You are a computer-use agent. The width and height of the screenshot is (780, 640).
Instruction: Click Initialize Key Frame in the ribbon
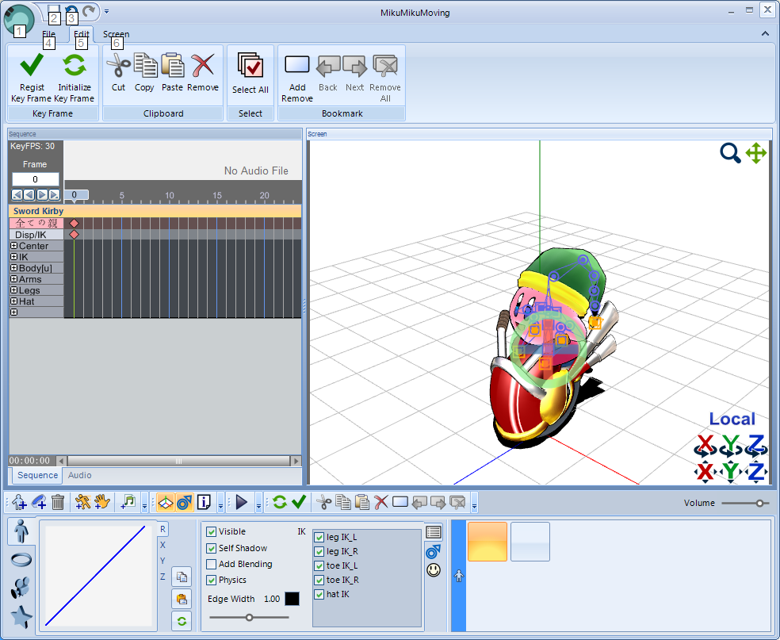click(75, 77)
